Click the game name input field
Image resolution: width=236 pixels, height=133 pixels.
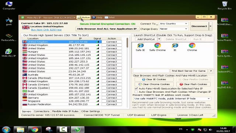pyautogui.click(x=151, y=71)
